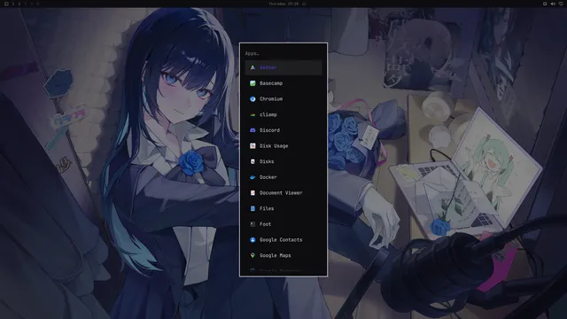Open the Foot terminal entry

283,224
